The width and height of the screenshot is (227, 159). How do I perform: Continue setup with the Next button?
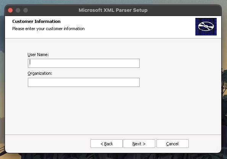(x=139, y=144)
